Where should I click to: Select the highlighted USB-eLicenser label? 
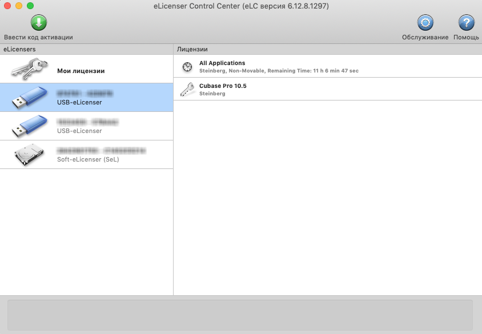click(79, 102)
